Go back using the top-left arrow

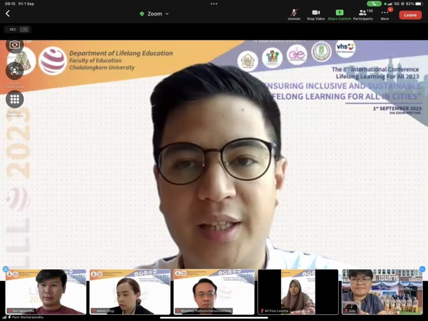(8, 14)
